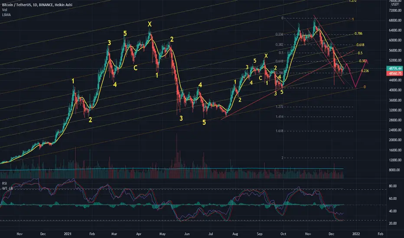This screenshot has width=404, height=238.
Task: Click the Oct label on the time axis
Action: tap(283, 234)
